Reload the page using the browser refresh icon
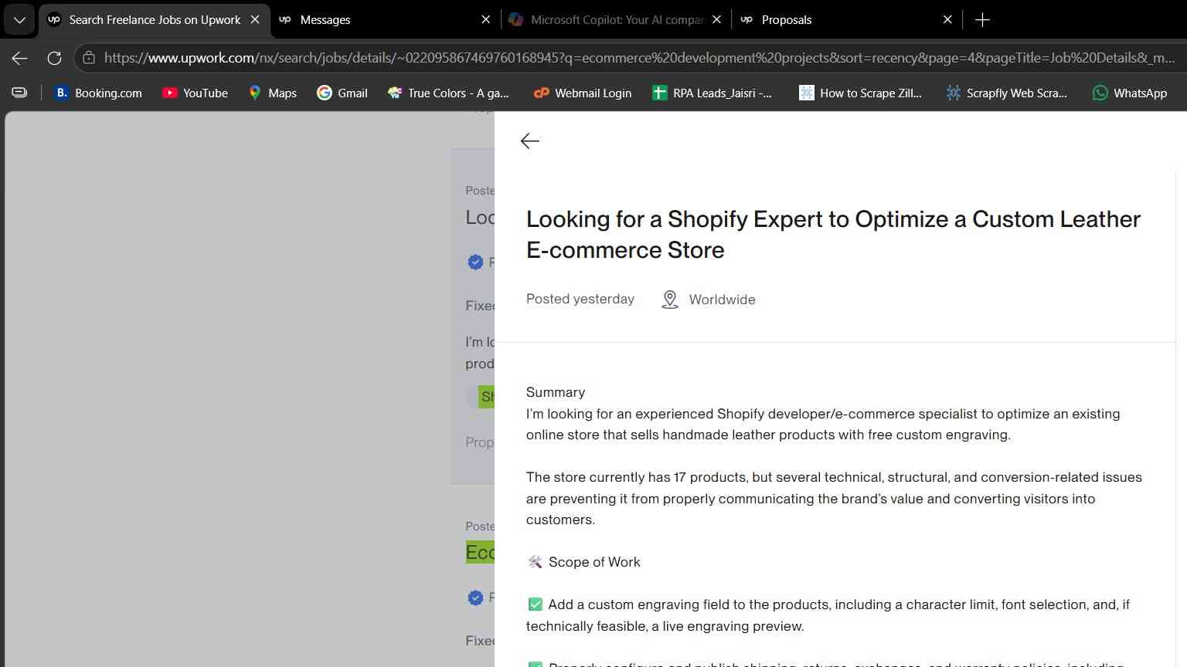The width and height of the screenshot is (1187, 667). 54,58
